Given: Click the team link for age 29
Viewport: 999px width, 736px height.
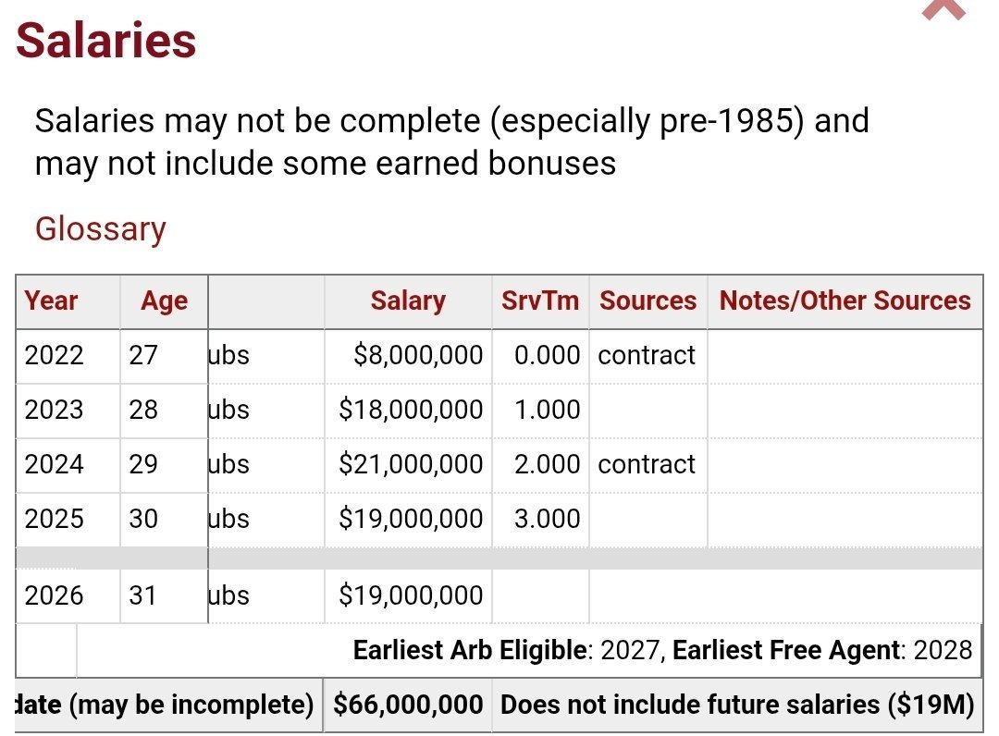Looking at the screenshot, I should click(228, 464).
